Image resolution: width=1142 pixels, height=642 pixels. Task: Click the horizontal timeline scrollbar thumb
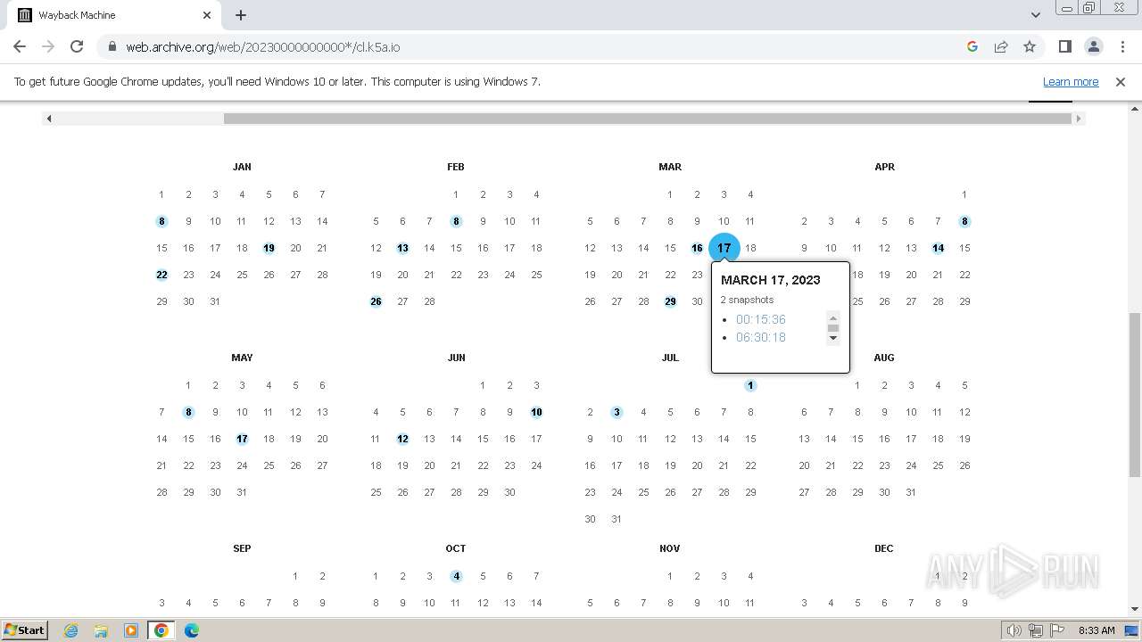pyautogui.click(x=648, y=119)
